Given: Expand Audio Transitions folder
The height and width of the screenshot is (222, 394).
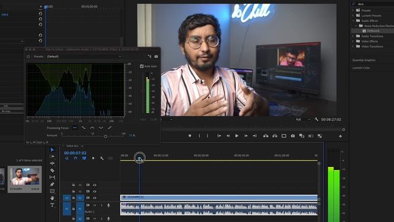Looking at the screenshot, I should (x=353, y=36).
